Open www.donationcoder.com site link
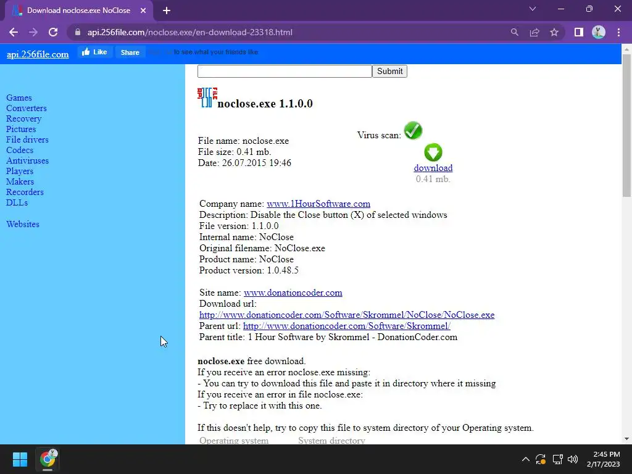The height and width of the screenshot is (474, 632). [293, 293]
